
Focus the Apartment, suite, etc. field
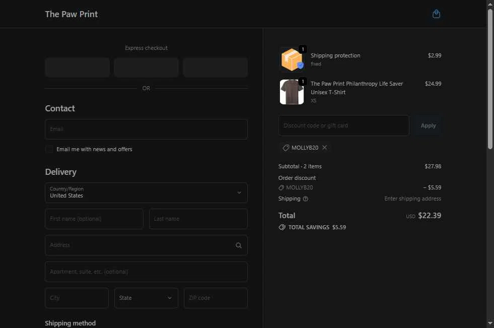coord(146,272)
